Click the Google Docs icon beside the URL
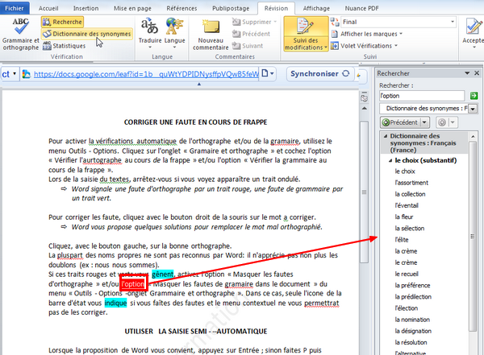The height and width of the screenshot is (355, 484). [27, 74]
